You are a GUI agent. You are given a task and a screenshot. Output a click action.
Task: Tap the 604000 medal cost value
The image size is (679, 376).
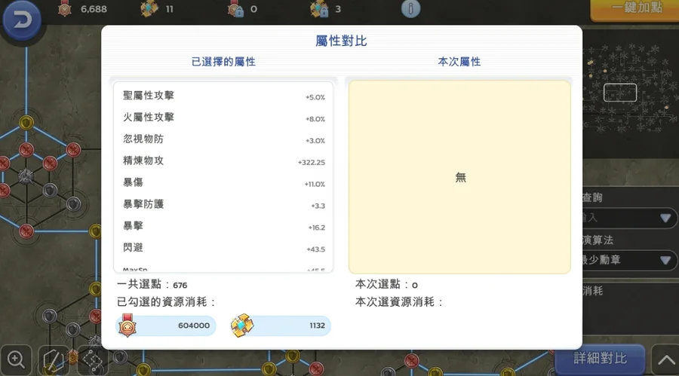(x=194, y=326)
